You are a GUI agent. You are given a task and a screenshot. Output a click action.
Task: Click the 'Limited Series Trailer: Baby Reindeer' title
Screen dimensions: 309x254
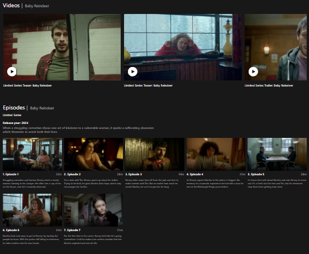pos(269,85)
